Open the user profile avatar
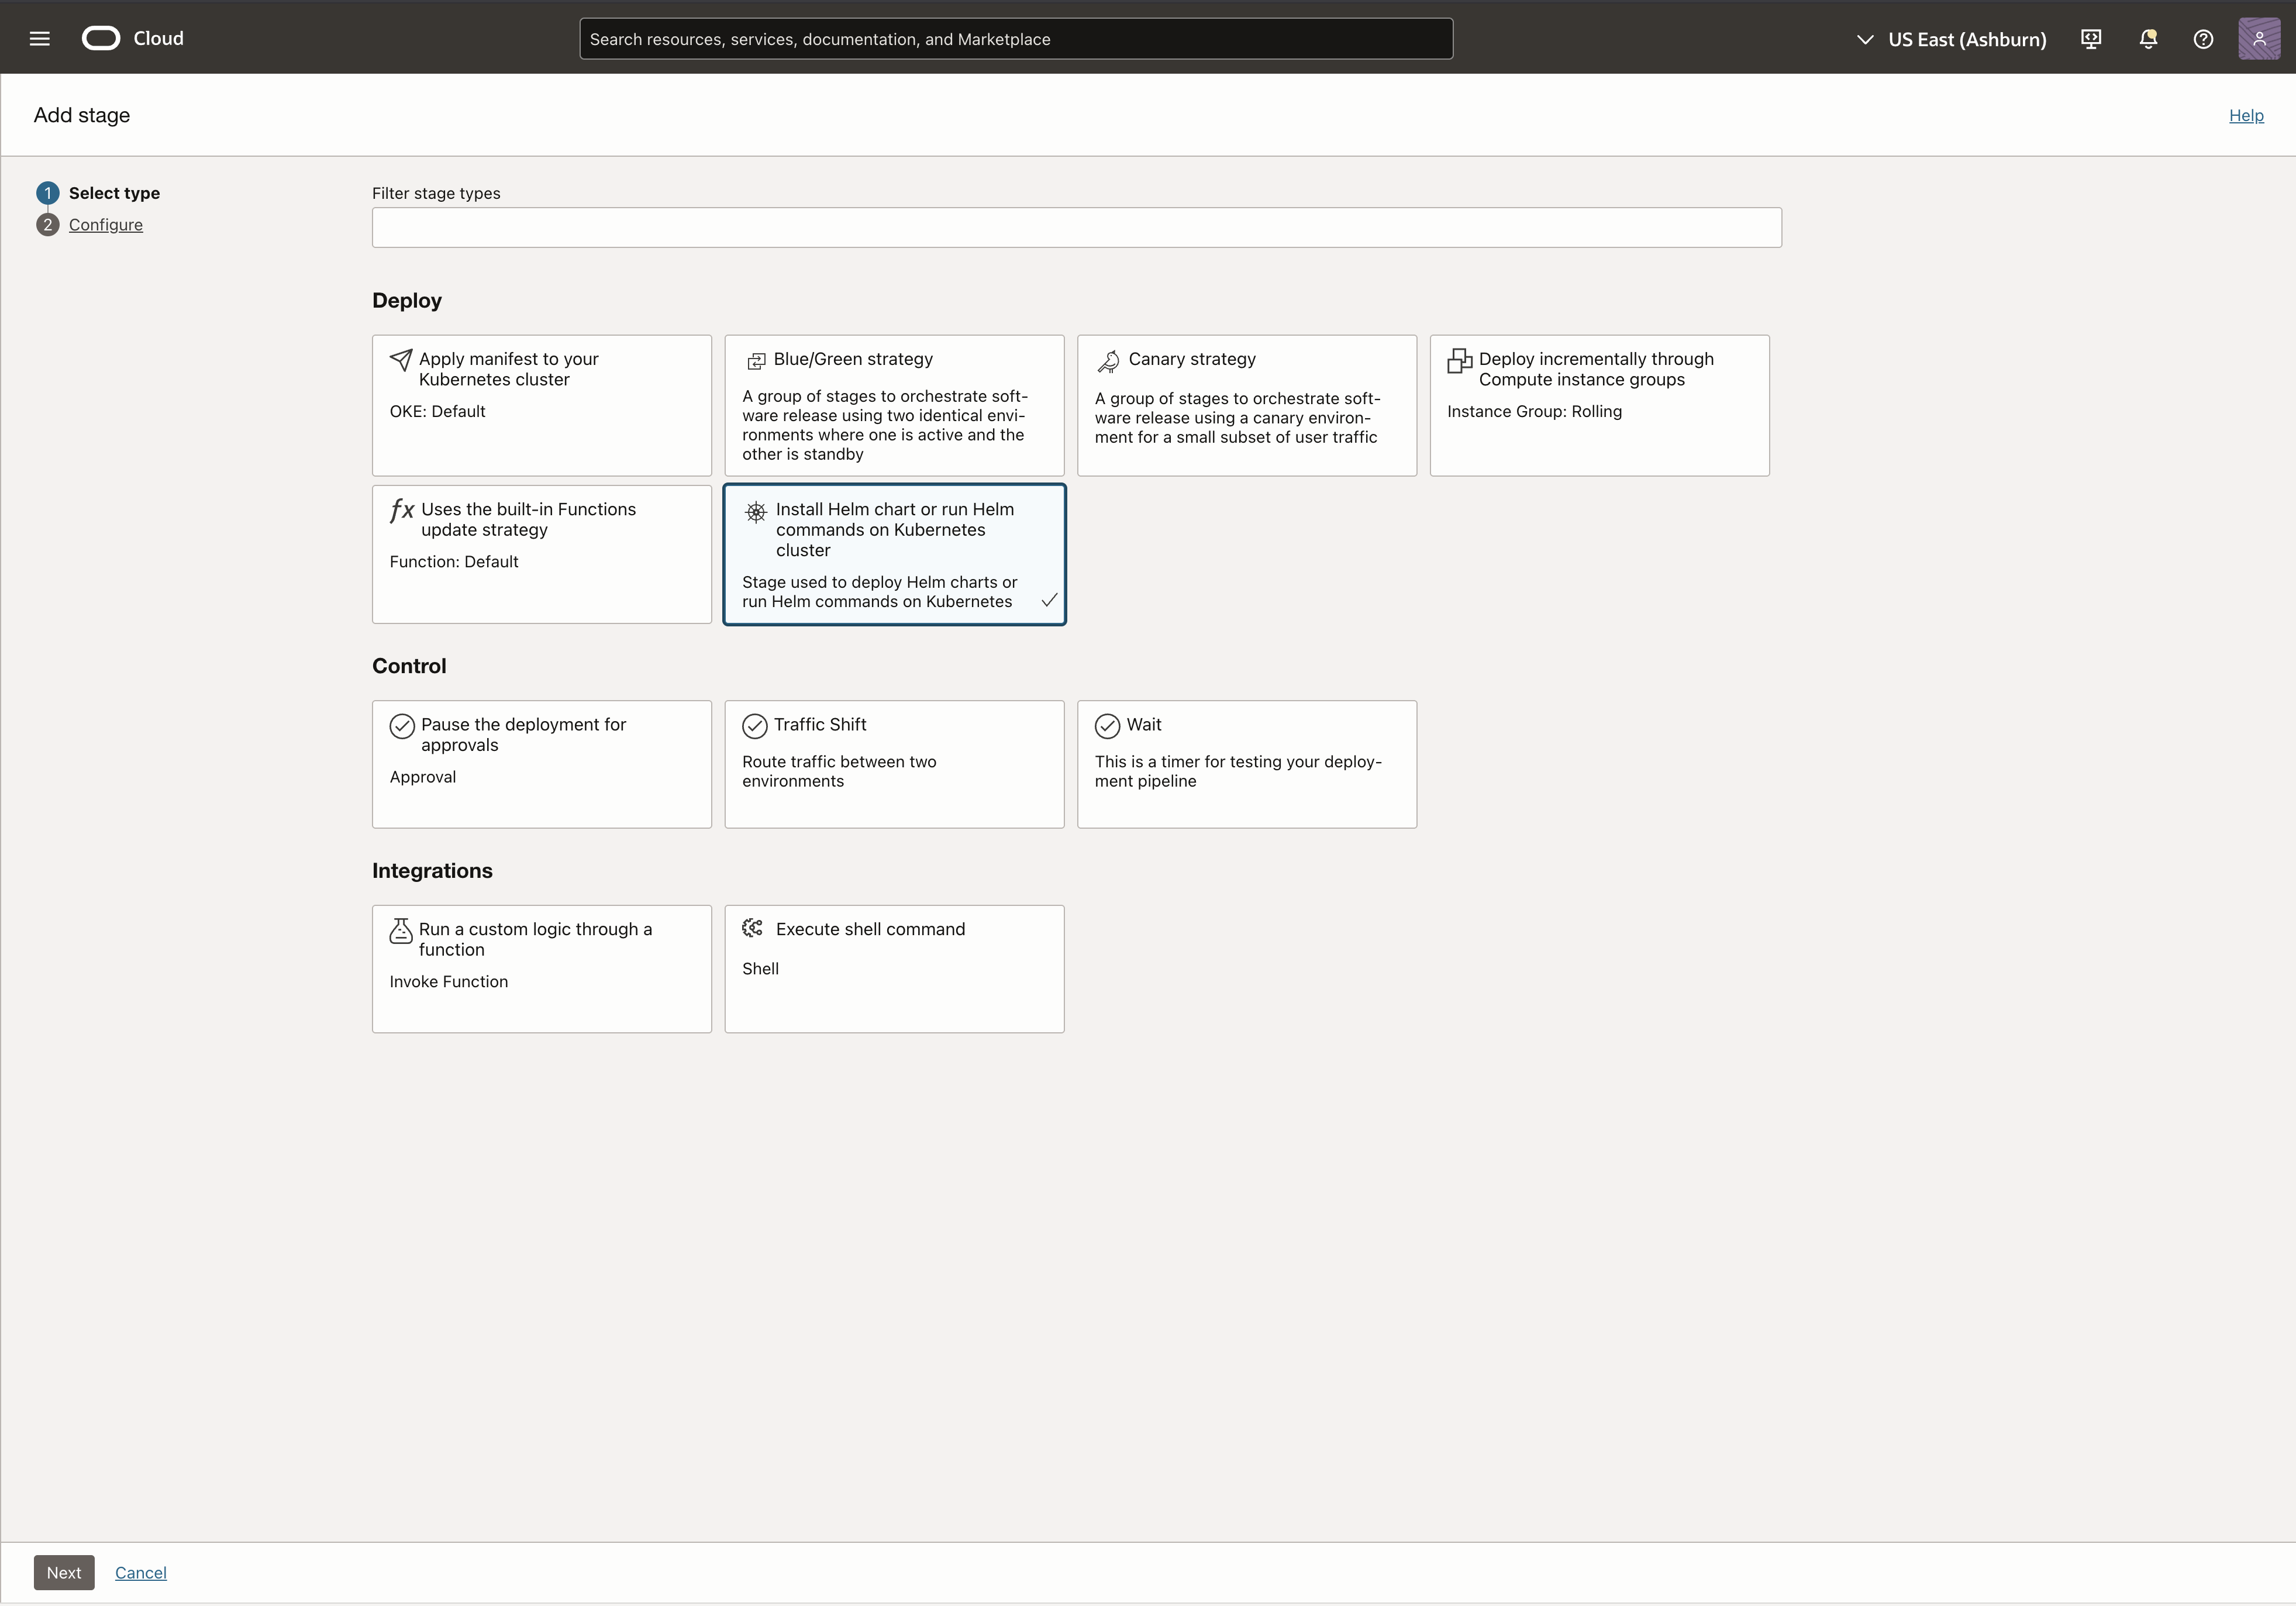 [x=2258, y=39]
